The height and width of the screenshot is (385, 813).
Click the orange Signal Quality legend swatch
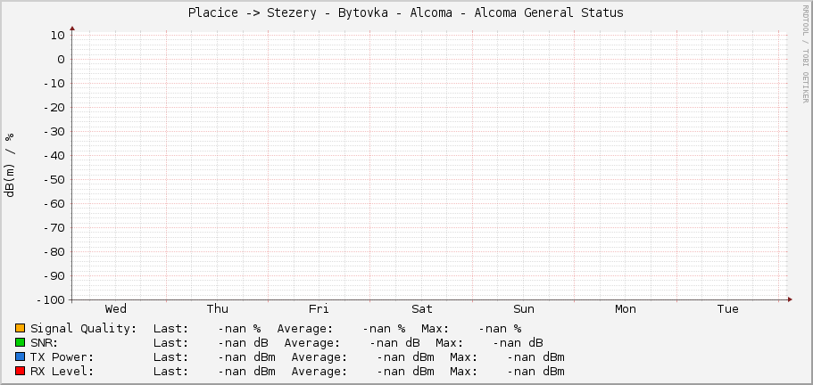pos(21,328)
